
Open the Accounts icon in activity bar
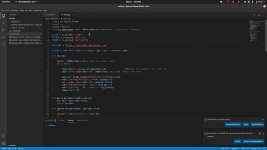click(3, 136)
